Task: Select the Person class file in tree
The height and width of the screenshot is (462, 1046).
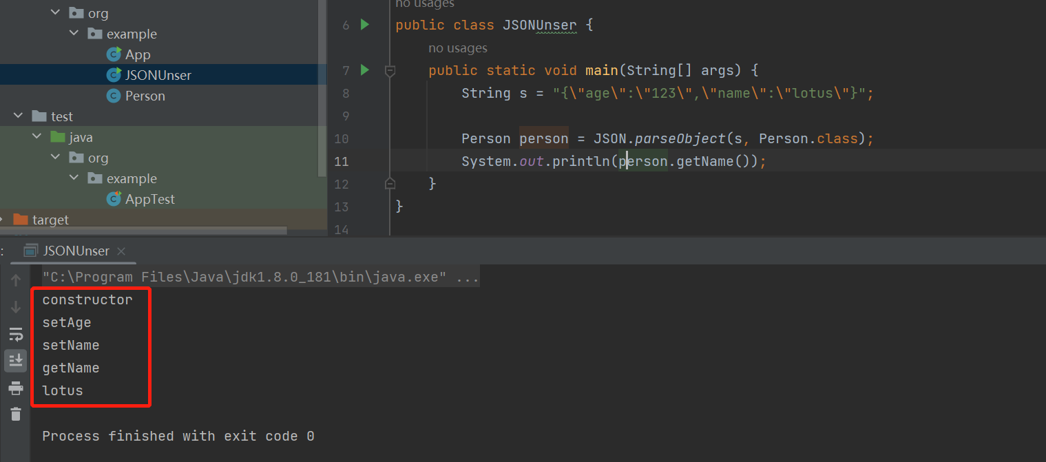Action: (145, 96)
